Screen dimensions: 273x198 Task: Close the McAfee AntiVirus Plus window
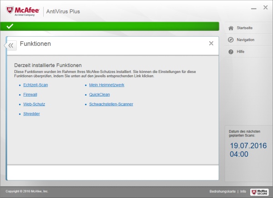coord(266,7)
